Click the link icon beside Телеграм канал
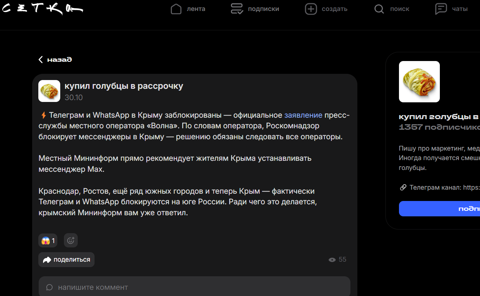This screenshot has width=480, height=296. pos(403,187)
